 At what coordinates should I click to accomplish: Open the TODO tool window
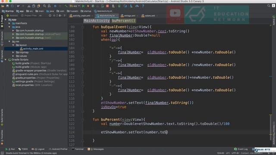[x=23, y=149]
